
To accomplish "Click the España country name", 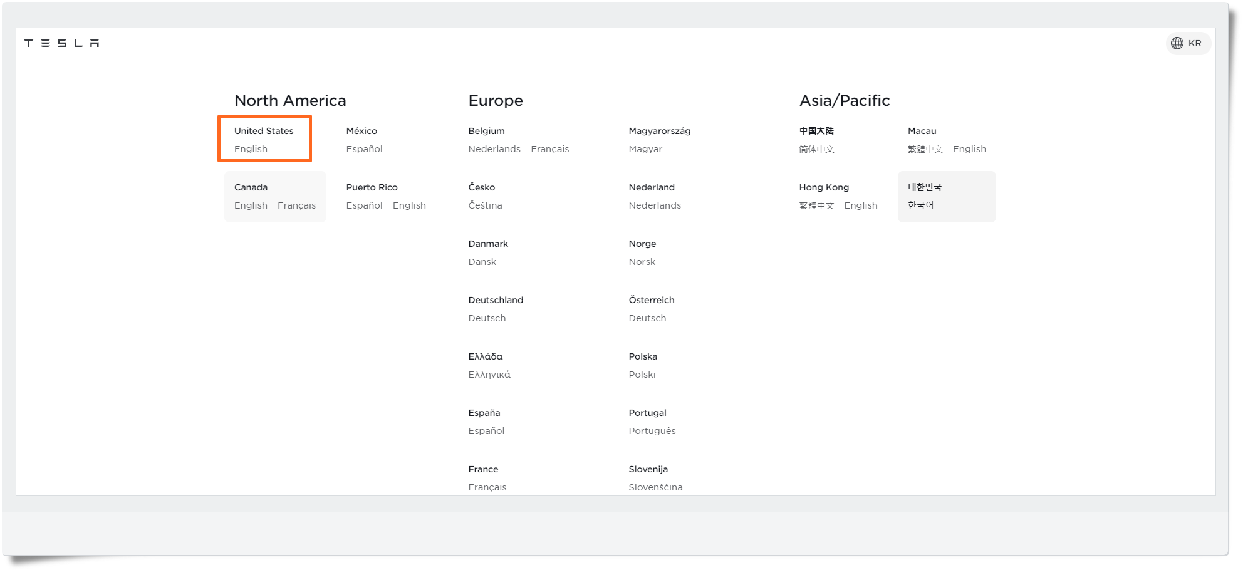I will [484, 413].
